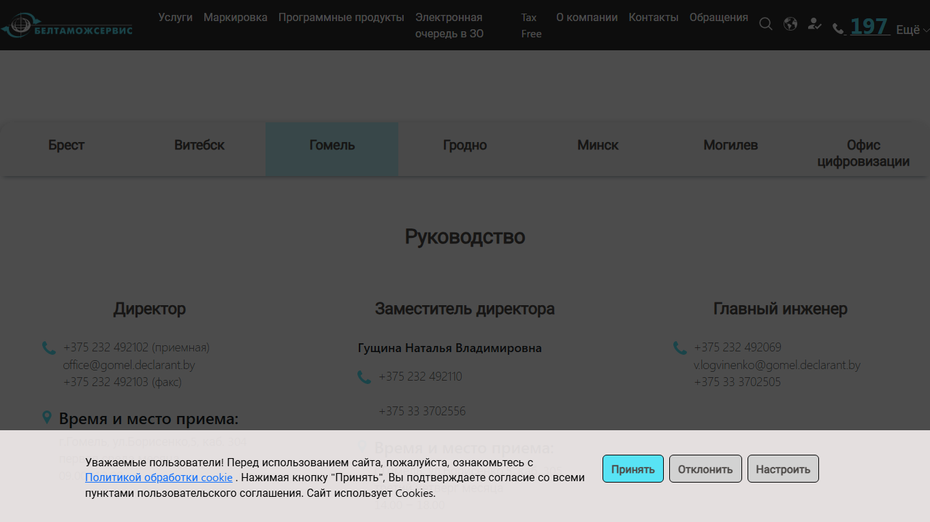
Task: Open the Обращения menu item
Action: point(719,18)
